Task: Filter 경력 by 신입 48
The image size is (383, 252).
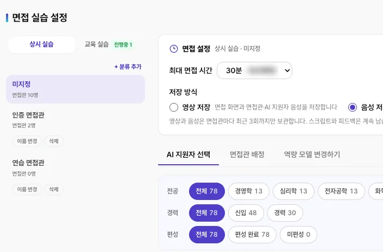Action: click(246, 213)
